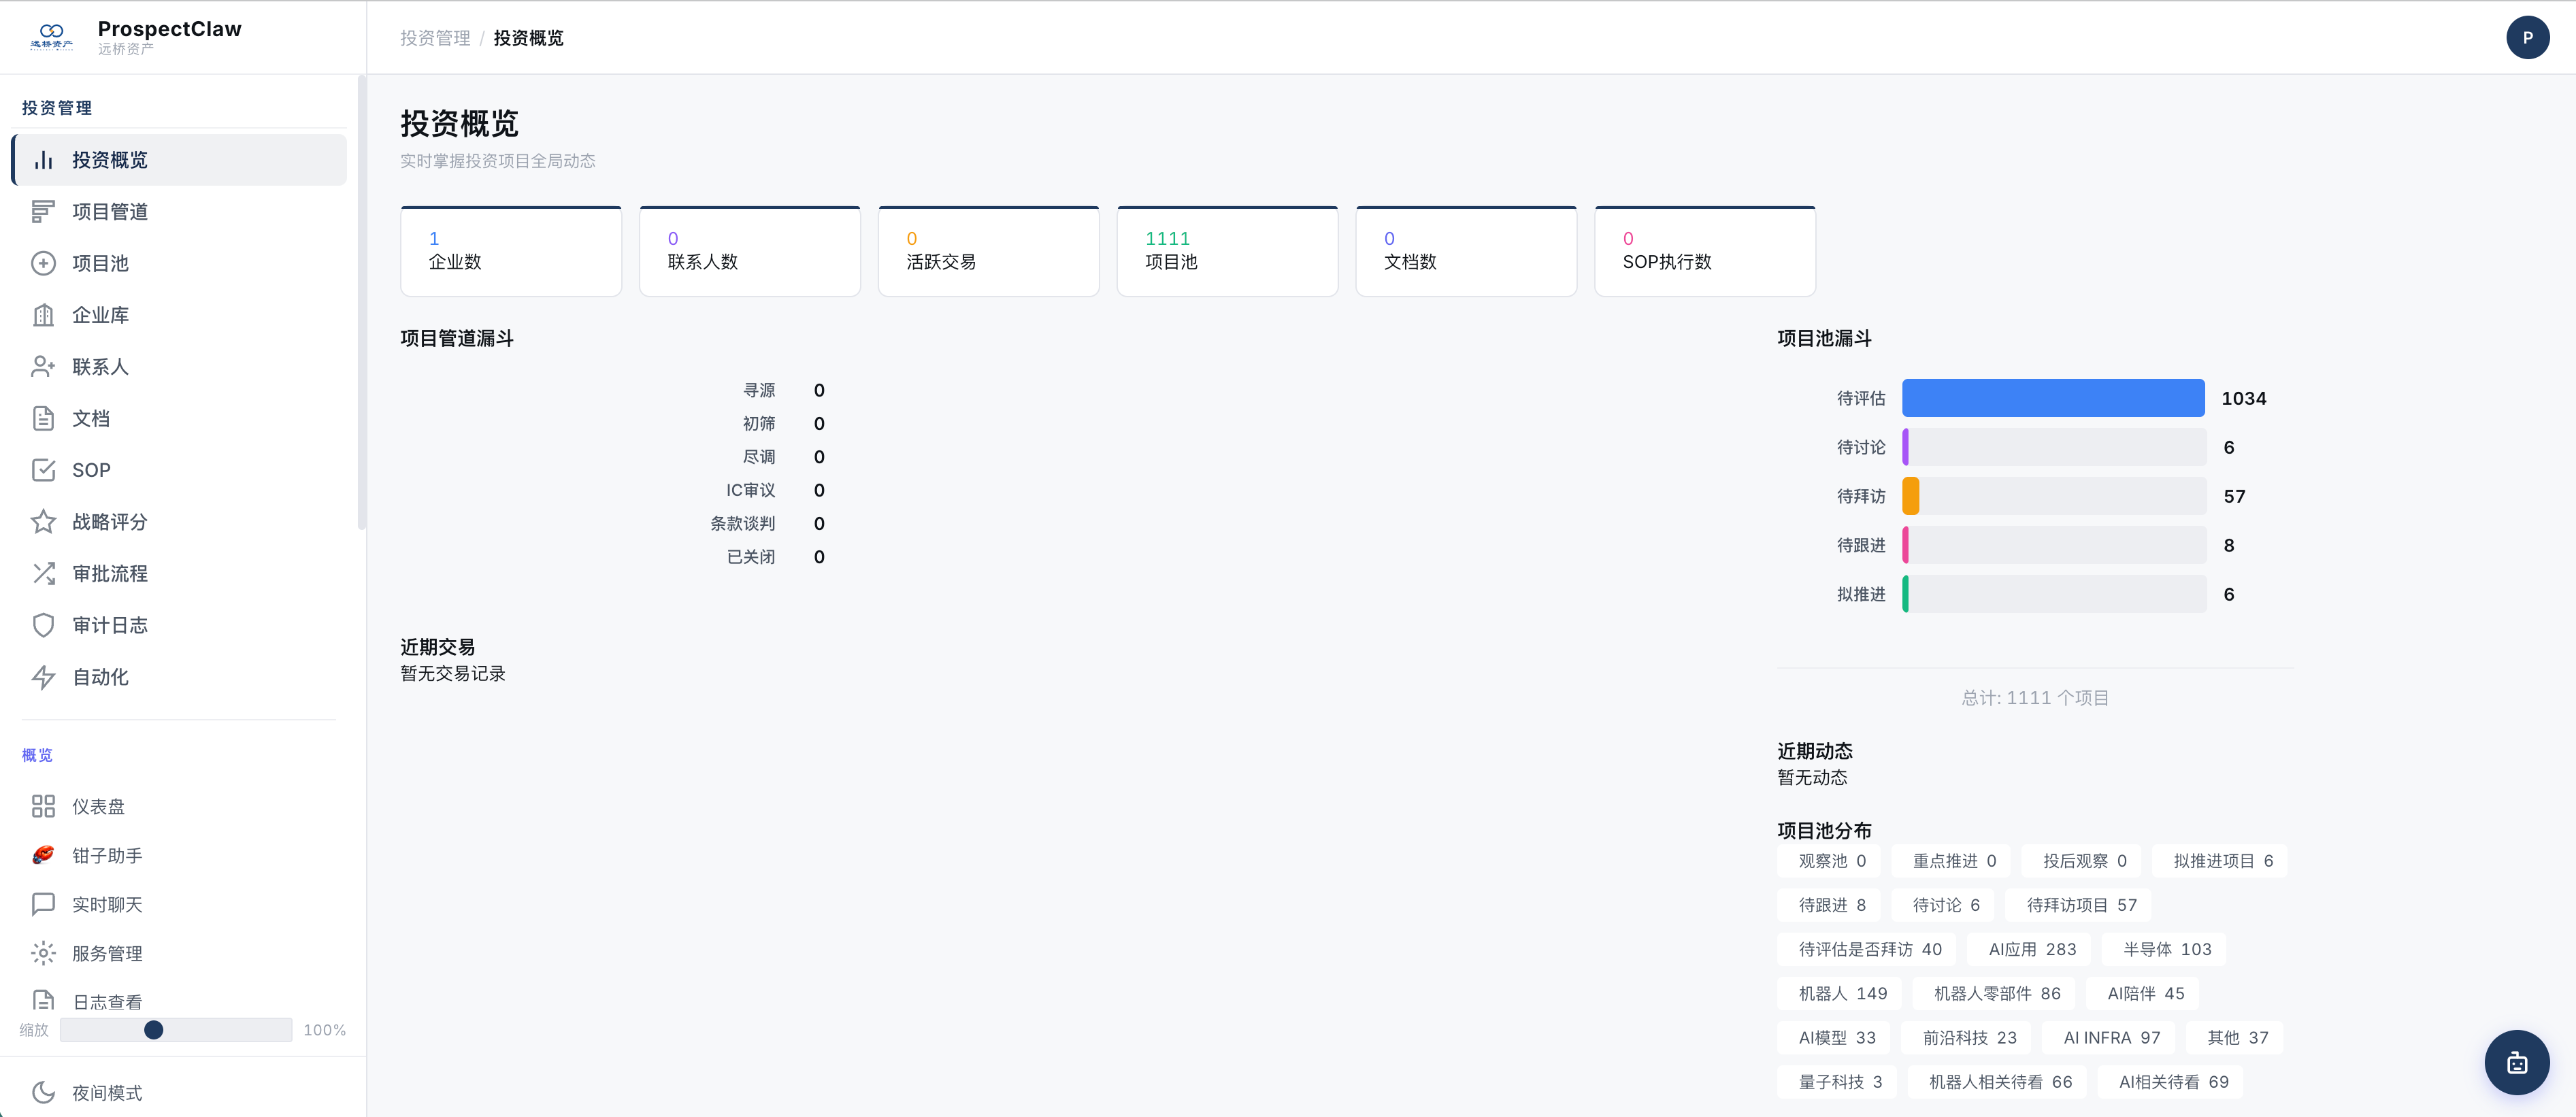2576x1117 pixels.
Task: Select the 投资概览 sidebar entry
Action: click(111, 159)
